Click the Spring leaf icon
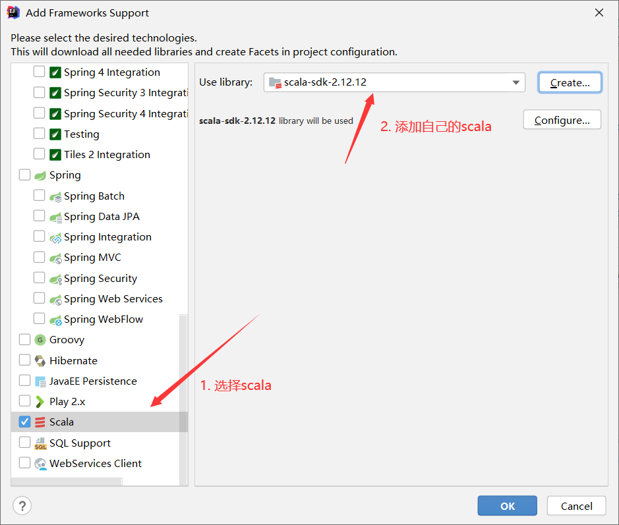This screenshot has height=525, width=619. pyautogui.click(x=40, y=175)
